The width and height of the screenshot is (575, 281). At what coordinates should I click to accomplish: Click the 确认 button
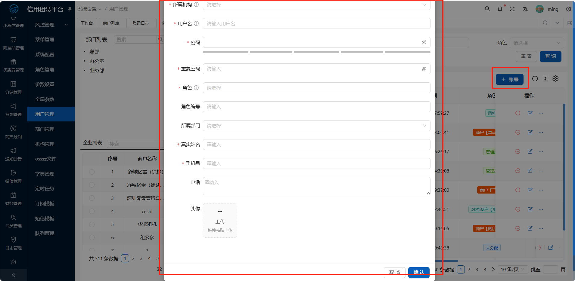pyautogui.click(x=419, y=272)
